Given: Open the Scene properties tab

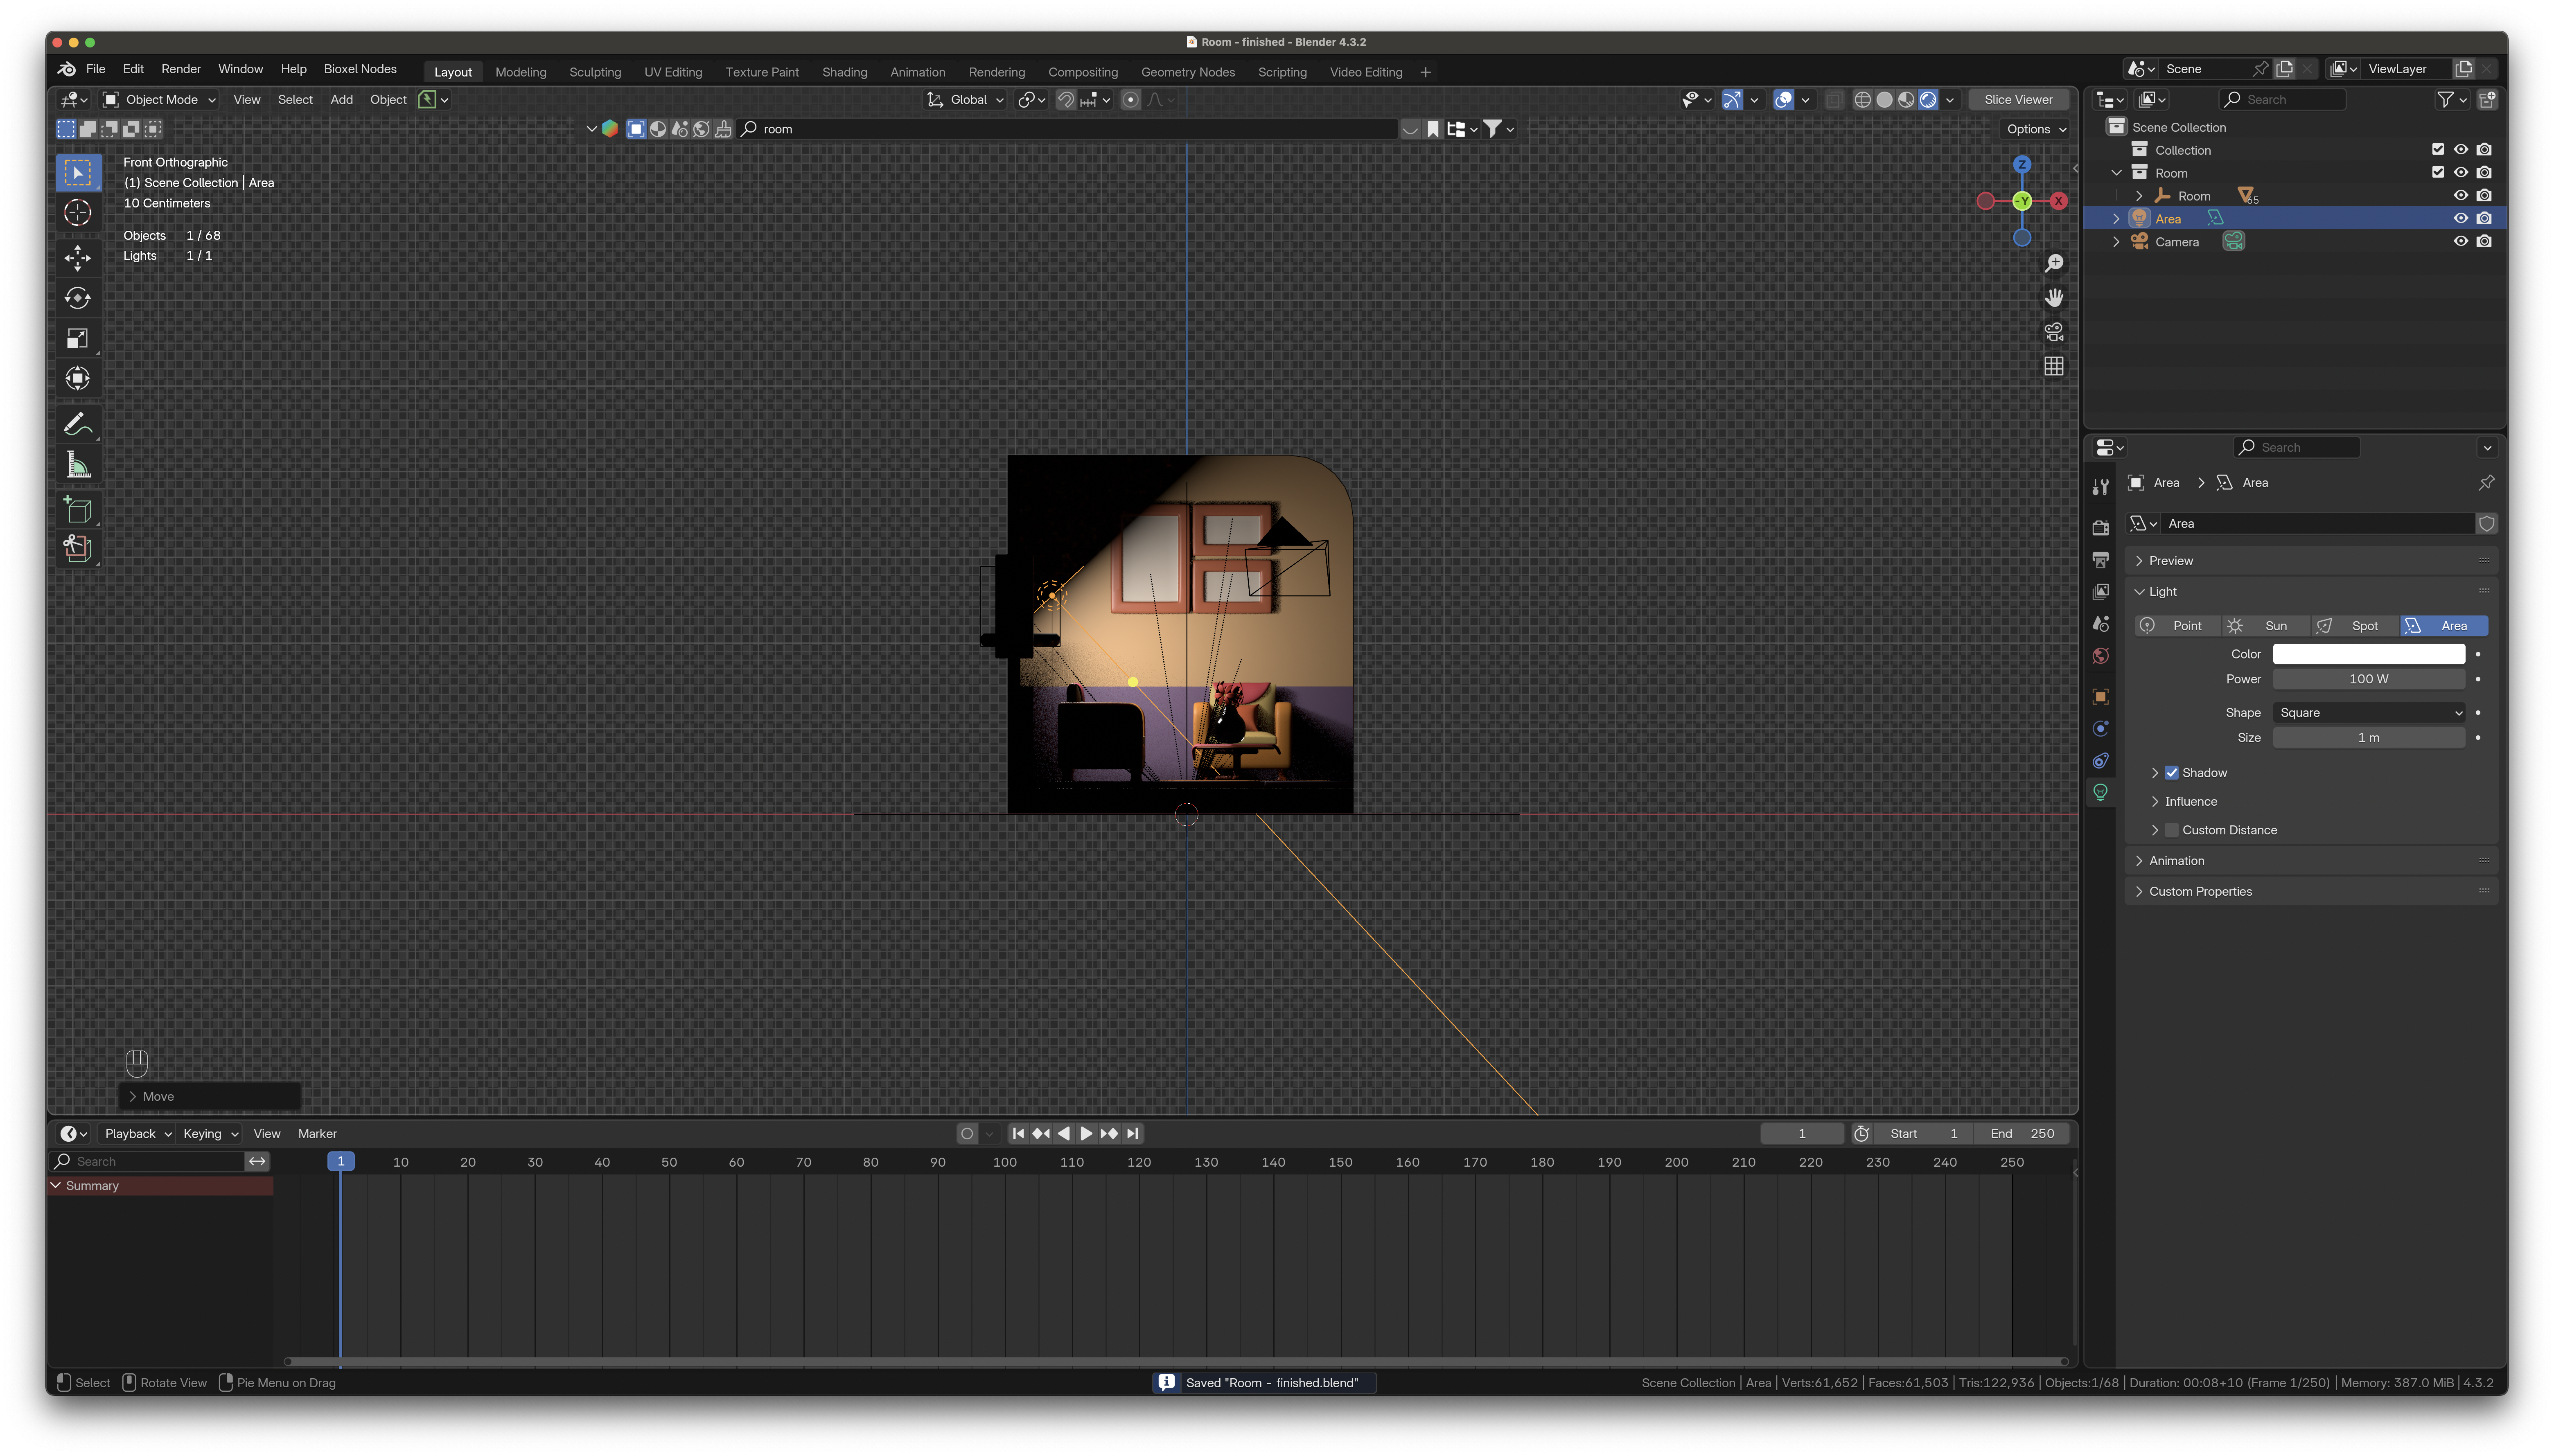Looking at the screenshot, I should 2101,624.
